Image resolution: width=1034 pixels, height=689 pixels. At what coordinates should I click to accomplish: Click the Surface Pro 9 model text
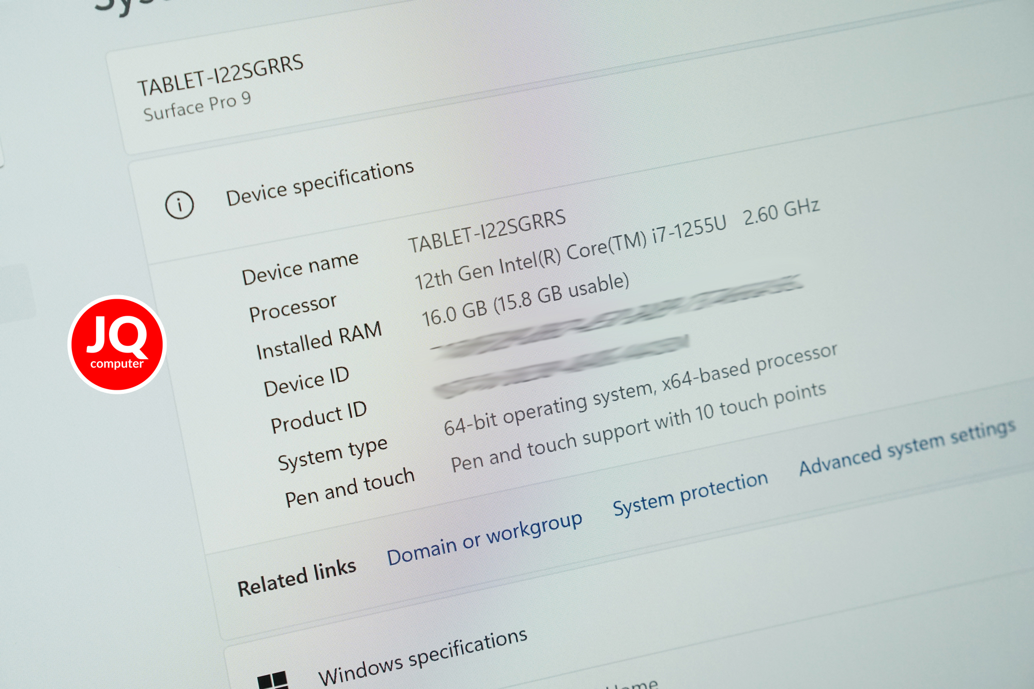pos(197,106)
